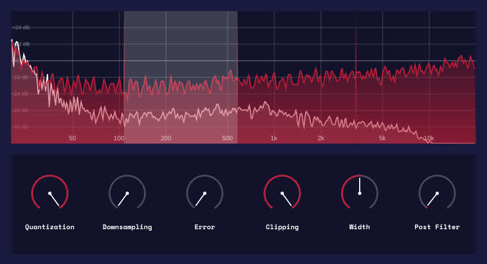
Task: Click the -12 dB scale label
Action: click(x=21, y=77)
